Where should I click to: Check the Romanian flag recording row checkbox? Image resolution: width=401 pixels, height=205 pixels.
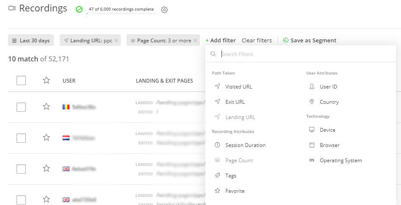pos(21,107)
